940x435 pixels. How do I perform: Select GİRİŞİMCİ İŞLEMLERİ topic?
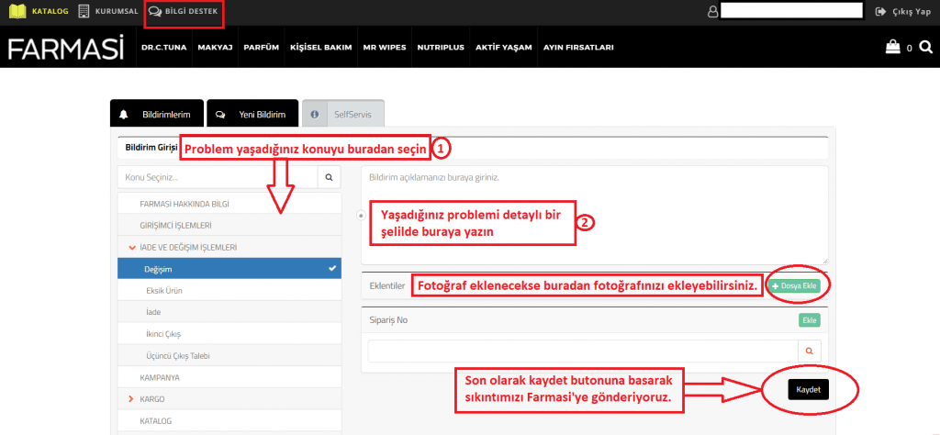229,225
